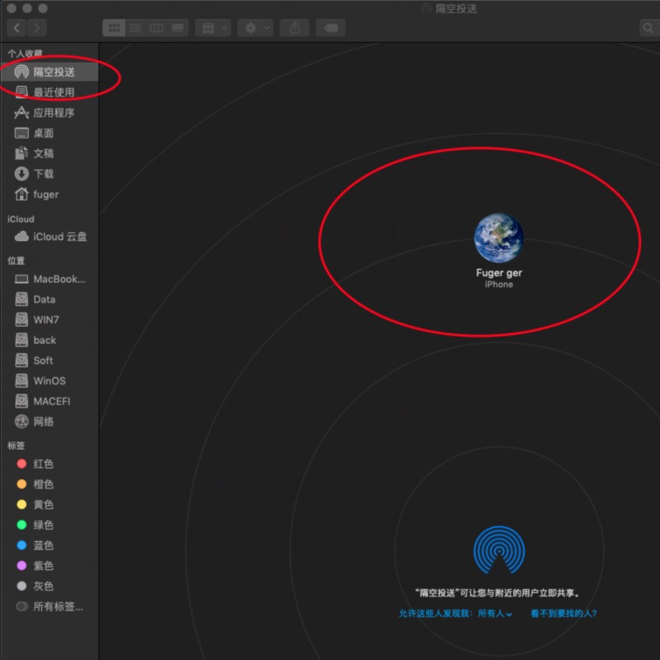660x660 pixels.
Task: Open the WinOS volume
Action: point(49,380)
